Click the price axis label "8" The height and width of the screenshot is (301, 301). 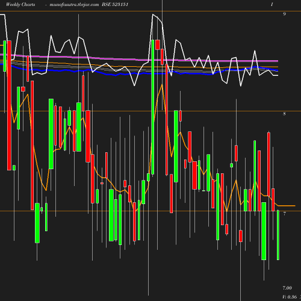284,114
